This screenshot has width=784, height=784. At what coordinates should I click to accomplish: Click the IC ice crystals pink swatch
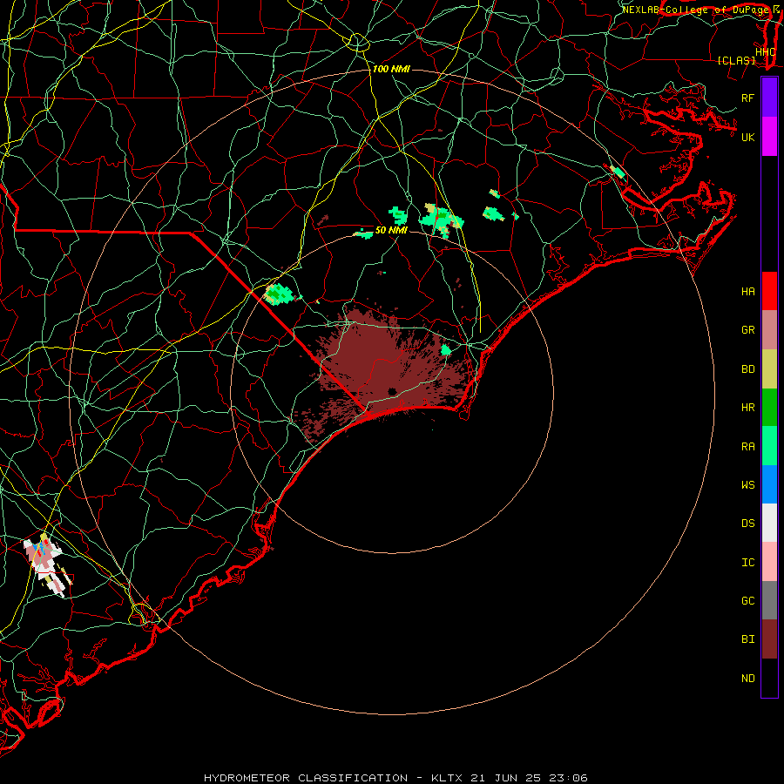click(769, 562)
